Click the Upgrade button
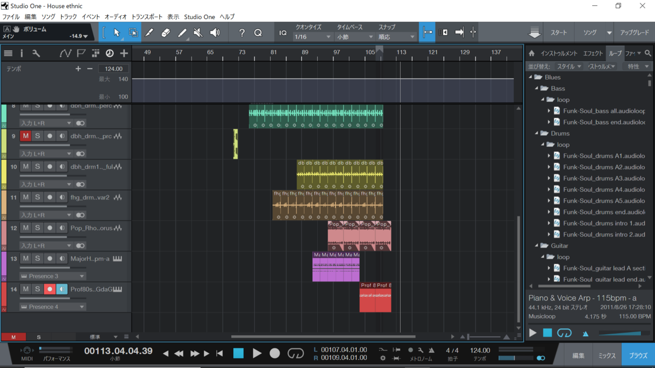655x368 pixels. click(634, 33)
